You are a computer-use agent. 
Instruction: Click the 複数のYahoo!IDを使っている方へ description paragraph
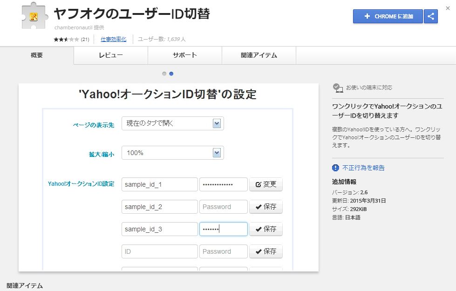386,137
